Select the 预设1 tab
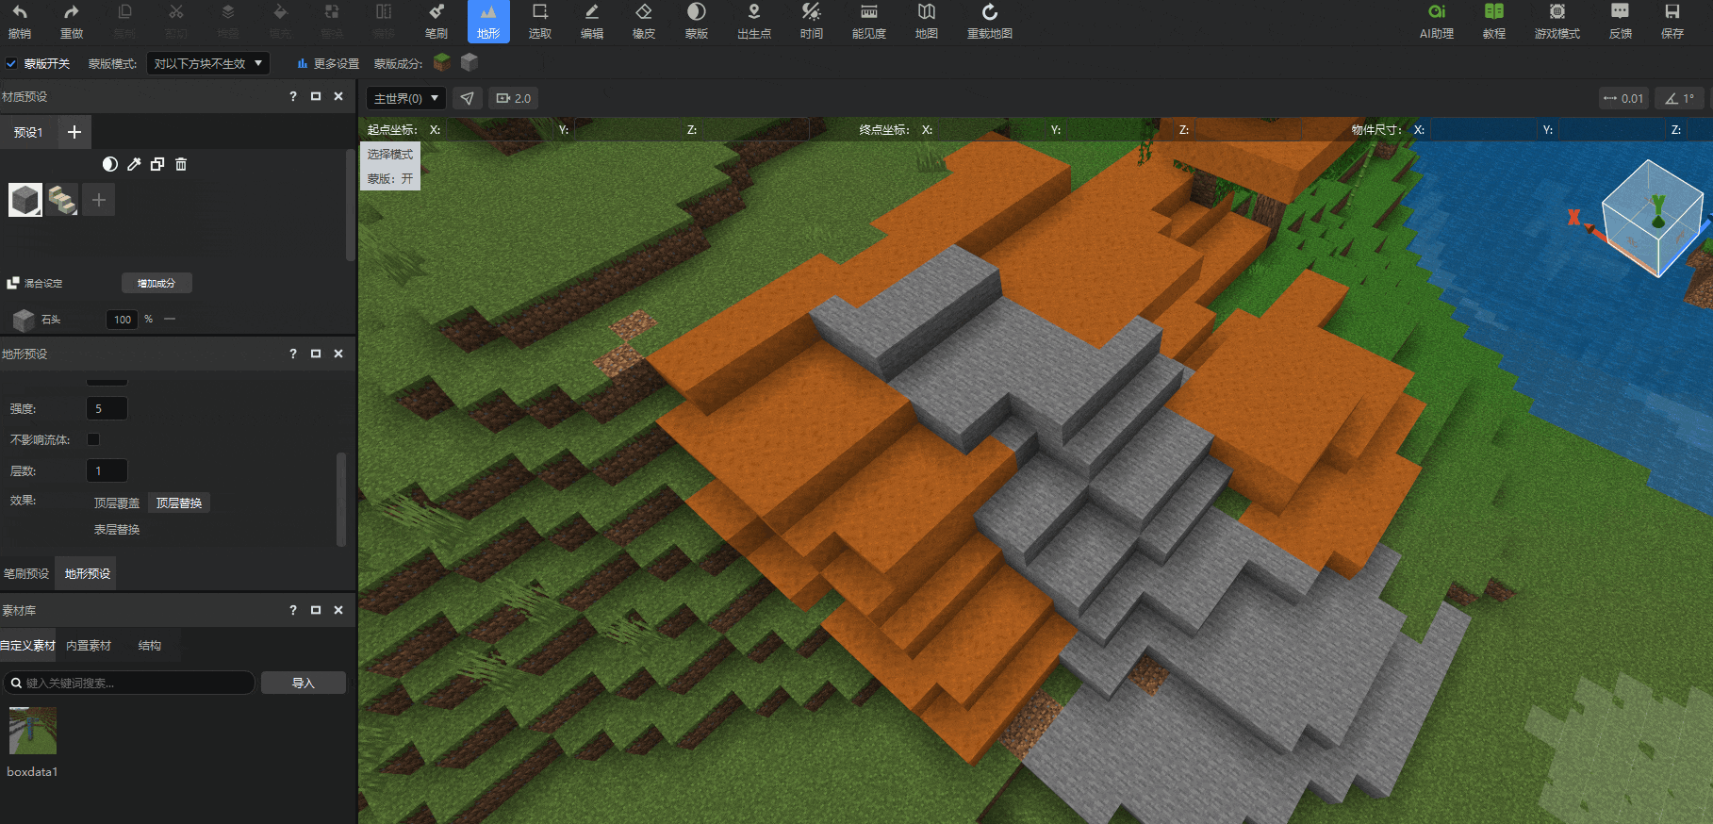Viewport: 1713px width, 824px height. 28,132
